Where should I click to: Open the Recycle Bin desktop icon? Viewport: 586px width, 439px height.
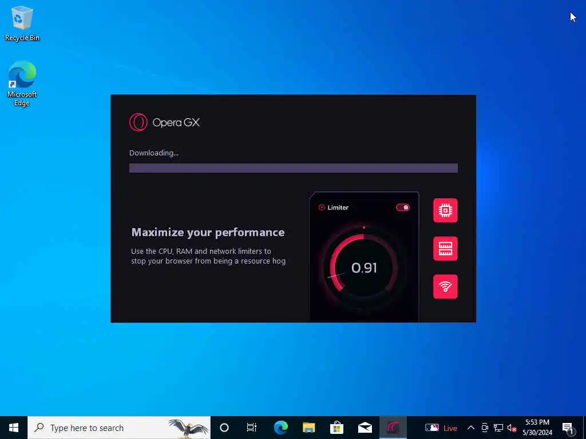pos(22,24)
